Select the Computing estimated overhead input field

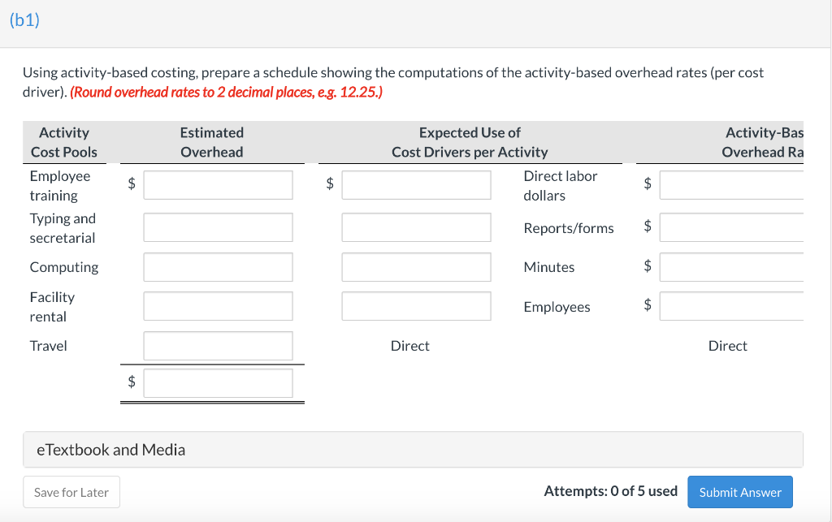tap(218, 266)
